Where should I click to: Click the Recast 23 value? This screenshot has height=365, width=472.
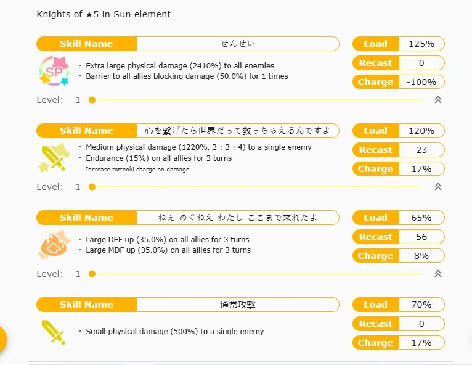pos(421,150)
